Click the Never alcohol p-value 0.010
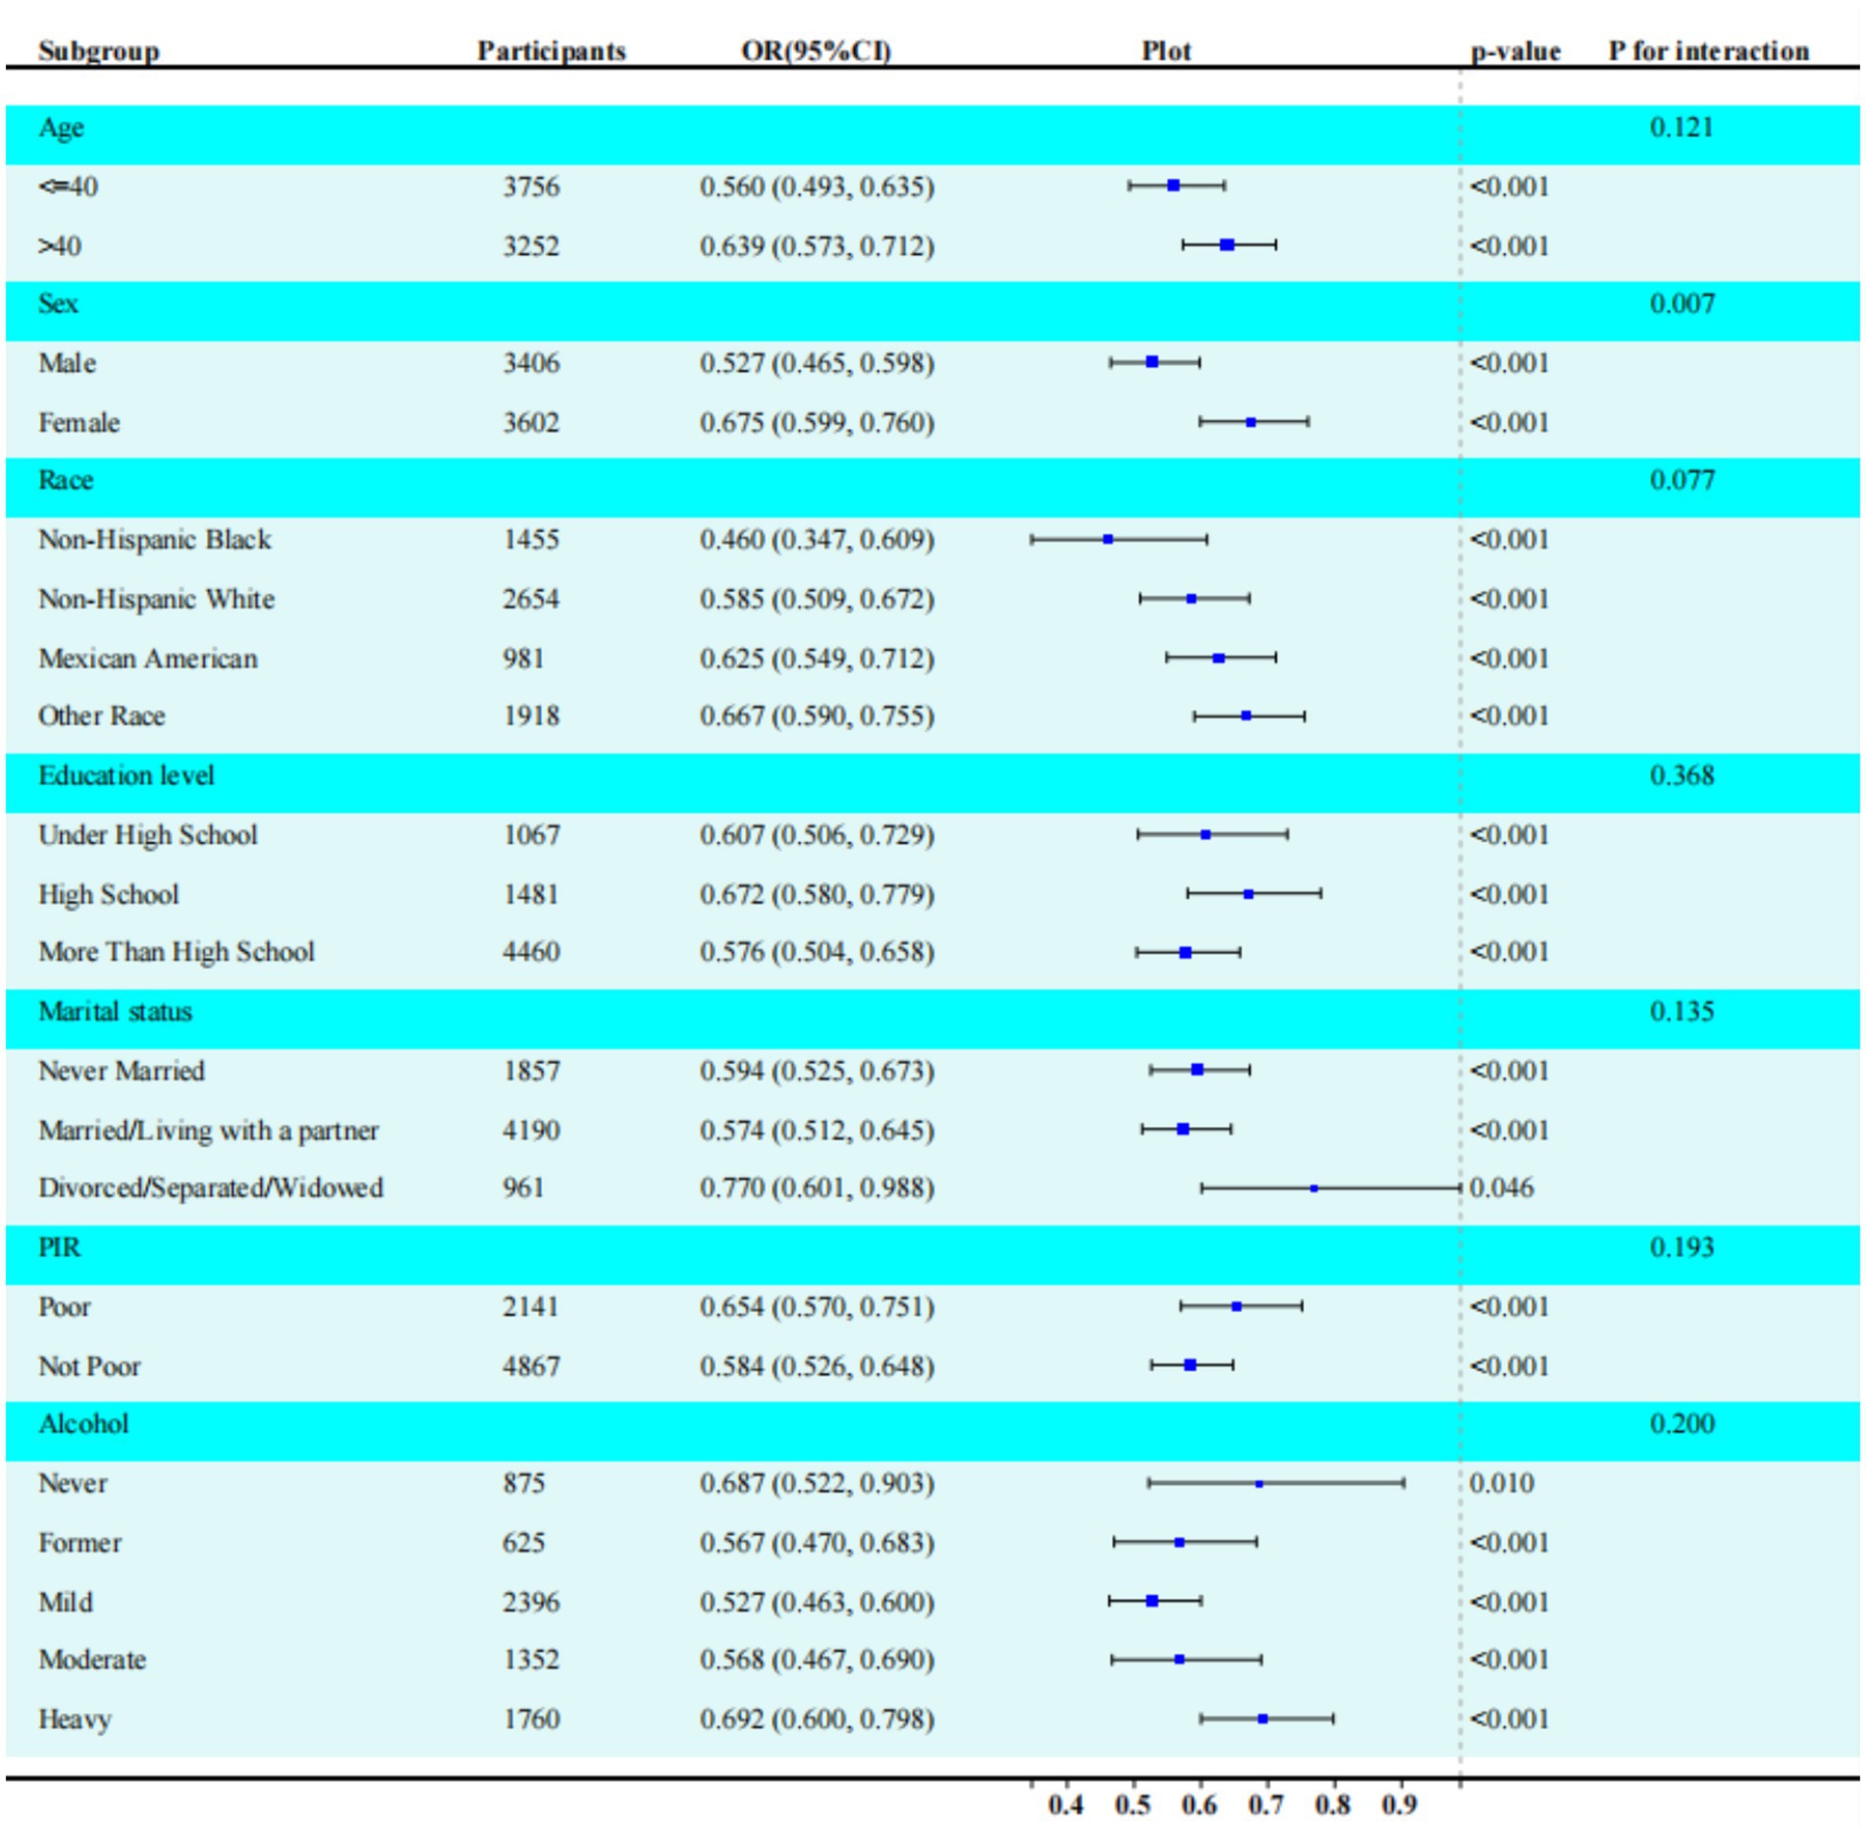The height and width of the screenshot is (1833, 1866). point(1501,1484)
